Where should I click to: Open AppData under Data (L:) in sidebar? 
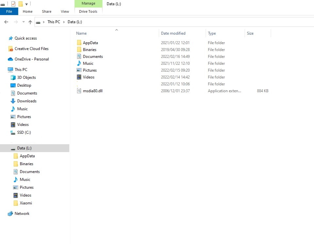point(27,156)
